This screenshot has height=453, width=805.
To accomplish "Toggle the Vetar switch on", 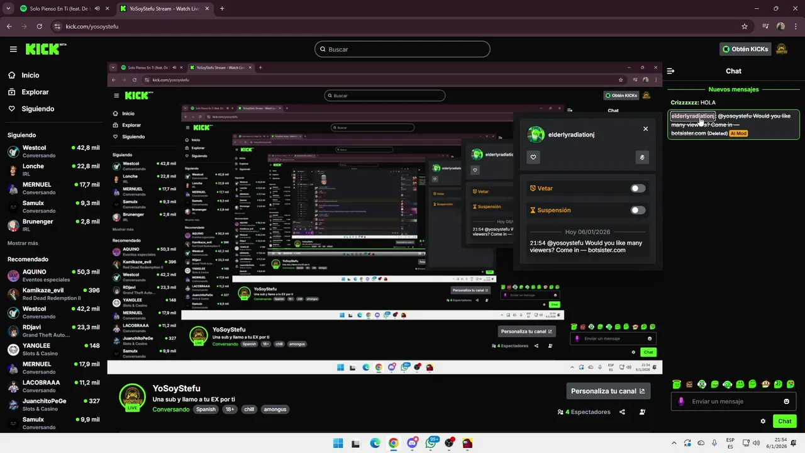I will pos(638,188).
